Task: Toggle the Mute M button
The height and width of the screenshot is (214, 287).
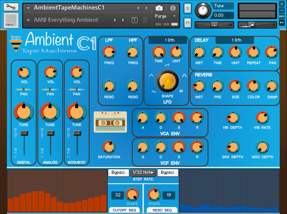Action: 187,23
